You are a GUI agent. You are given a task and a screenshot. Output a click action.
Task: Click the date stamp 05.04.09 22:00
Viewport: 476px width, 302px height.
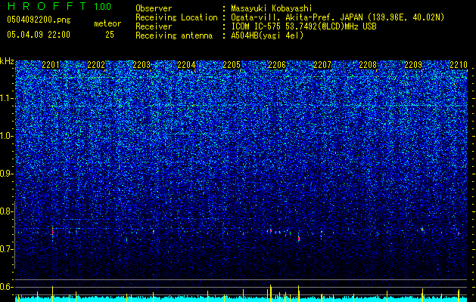click(x=39, y=35)
